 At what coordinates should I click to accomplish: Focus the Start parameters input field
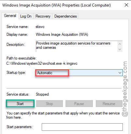click(82, 127)
